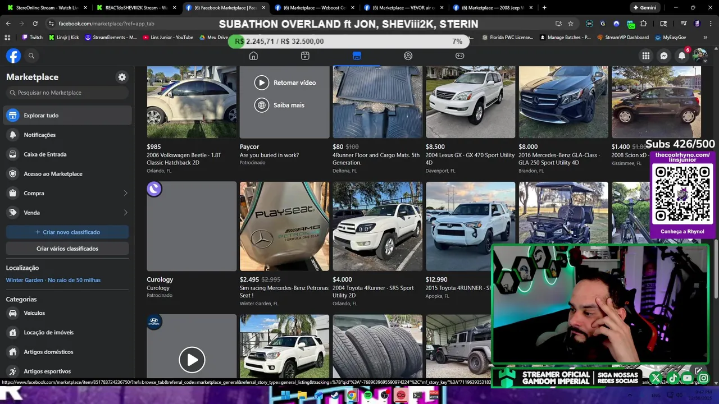Open the Facebook menu grid icon
Screen dimensions: 719x404
646,56
